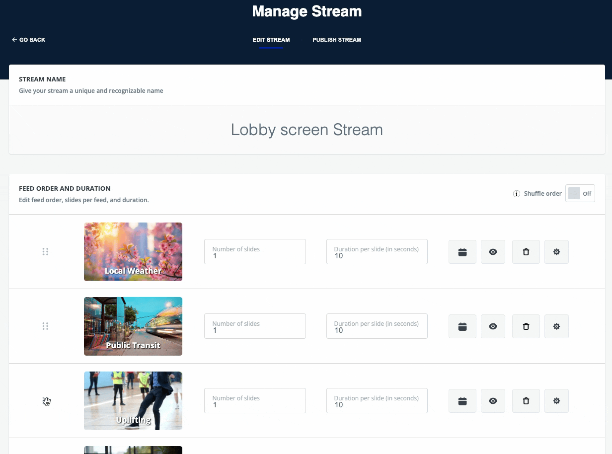This screenshot has width=612, height=454.
Task: Click Number of slides for Uplifting
Action: [255, 401]
